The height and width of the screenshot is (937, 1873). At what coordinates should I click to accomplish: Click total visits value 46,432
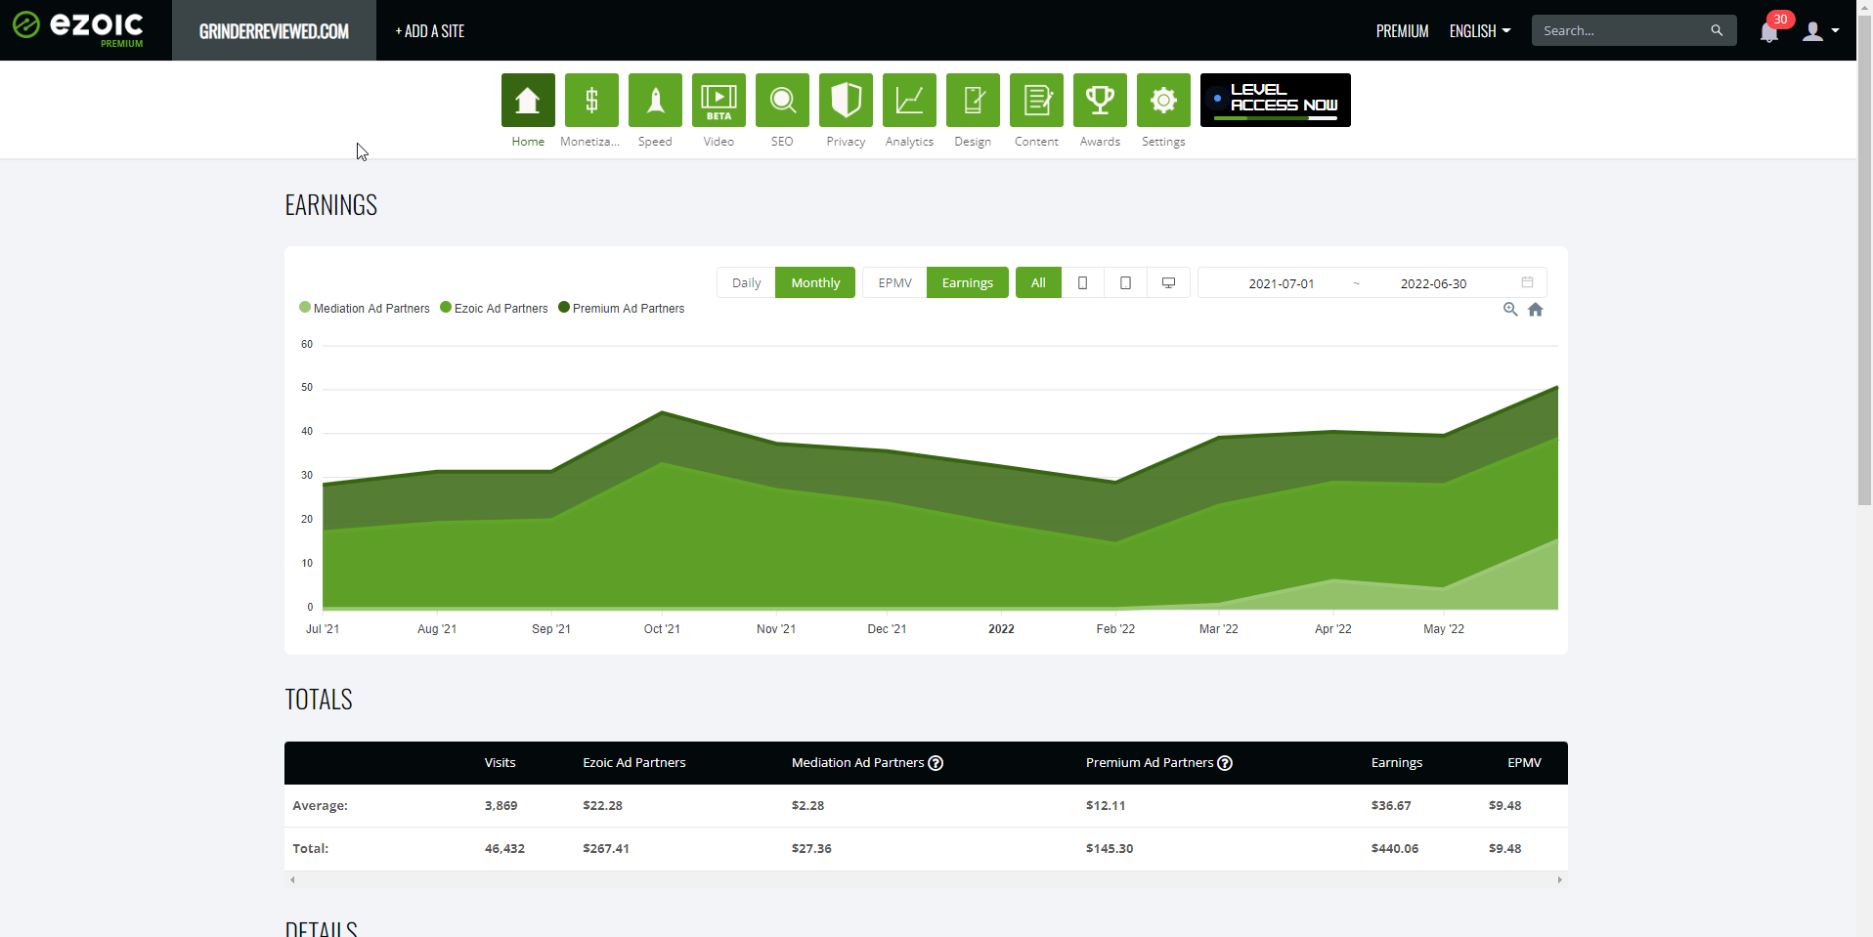504,848
